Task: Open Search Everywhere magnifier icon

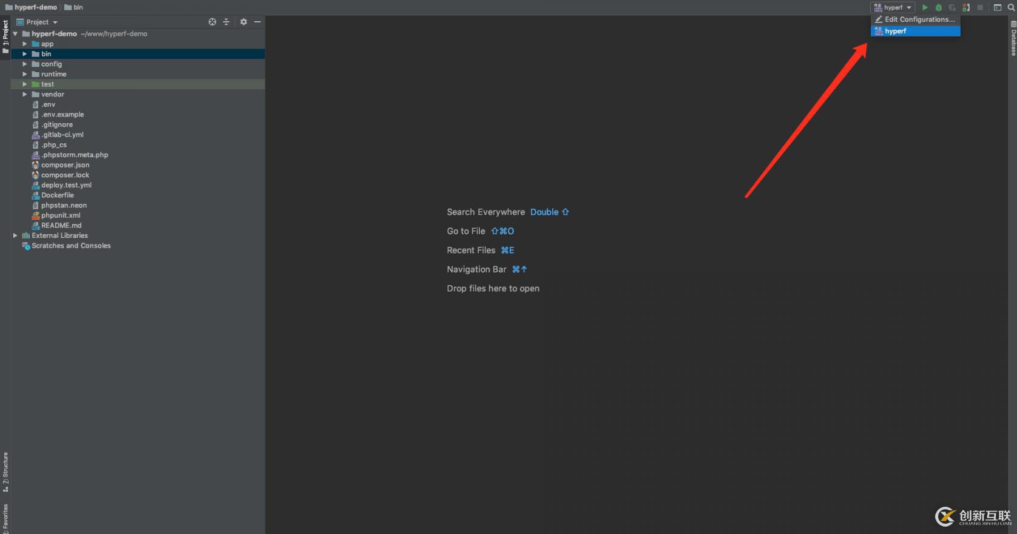Action: click(x=1011, y=8)
